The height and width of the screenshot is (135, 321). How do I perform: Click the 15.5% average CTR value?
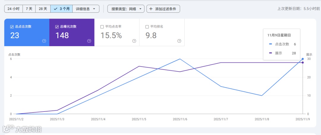[111, 36]
